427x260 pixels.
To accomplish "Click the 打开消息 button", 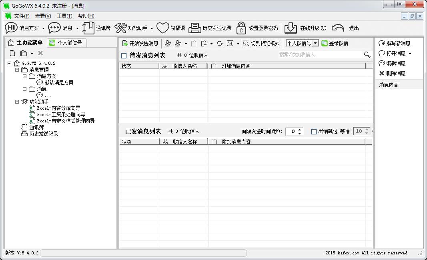I will [392, 53].
